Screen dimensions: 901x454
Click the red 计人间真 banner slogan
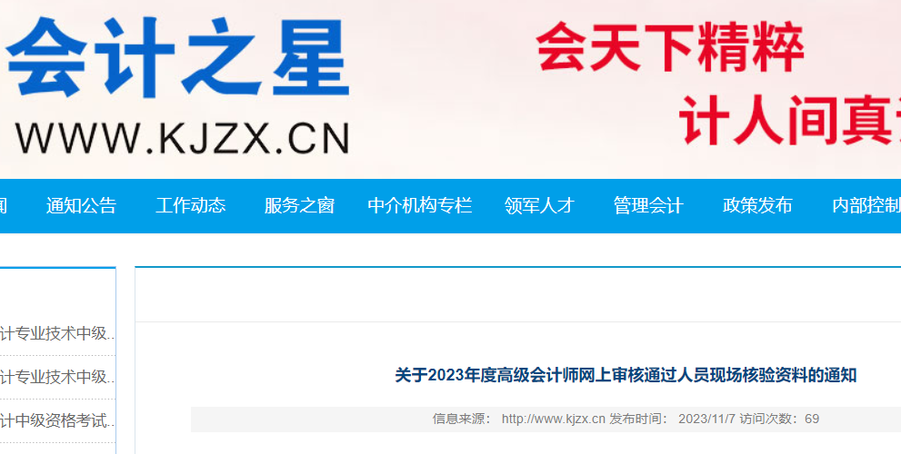tap(789, 122)
